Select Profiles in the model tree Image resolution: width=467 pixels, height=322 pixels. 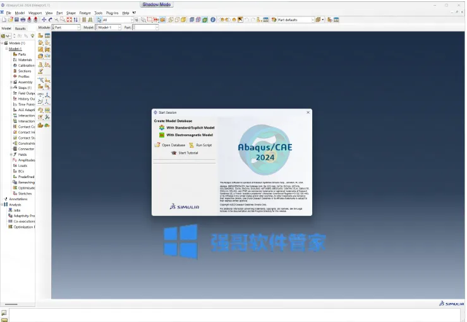[24, 76]
